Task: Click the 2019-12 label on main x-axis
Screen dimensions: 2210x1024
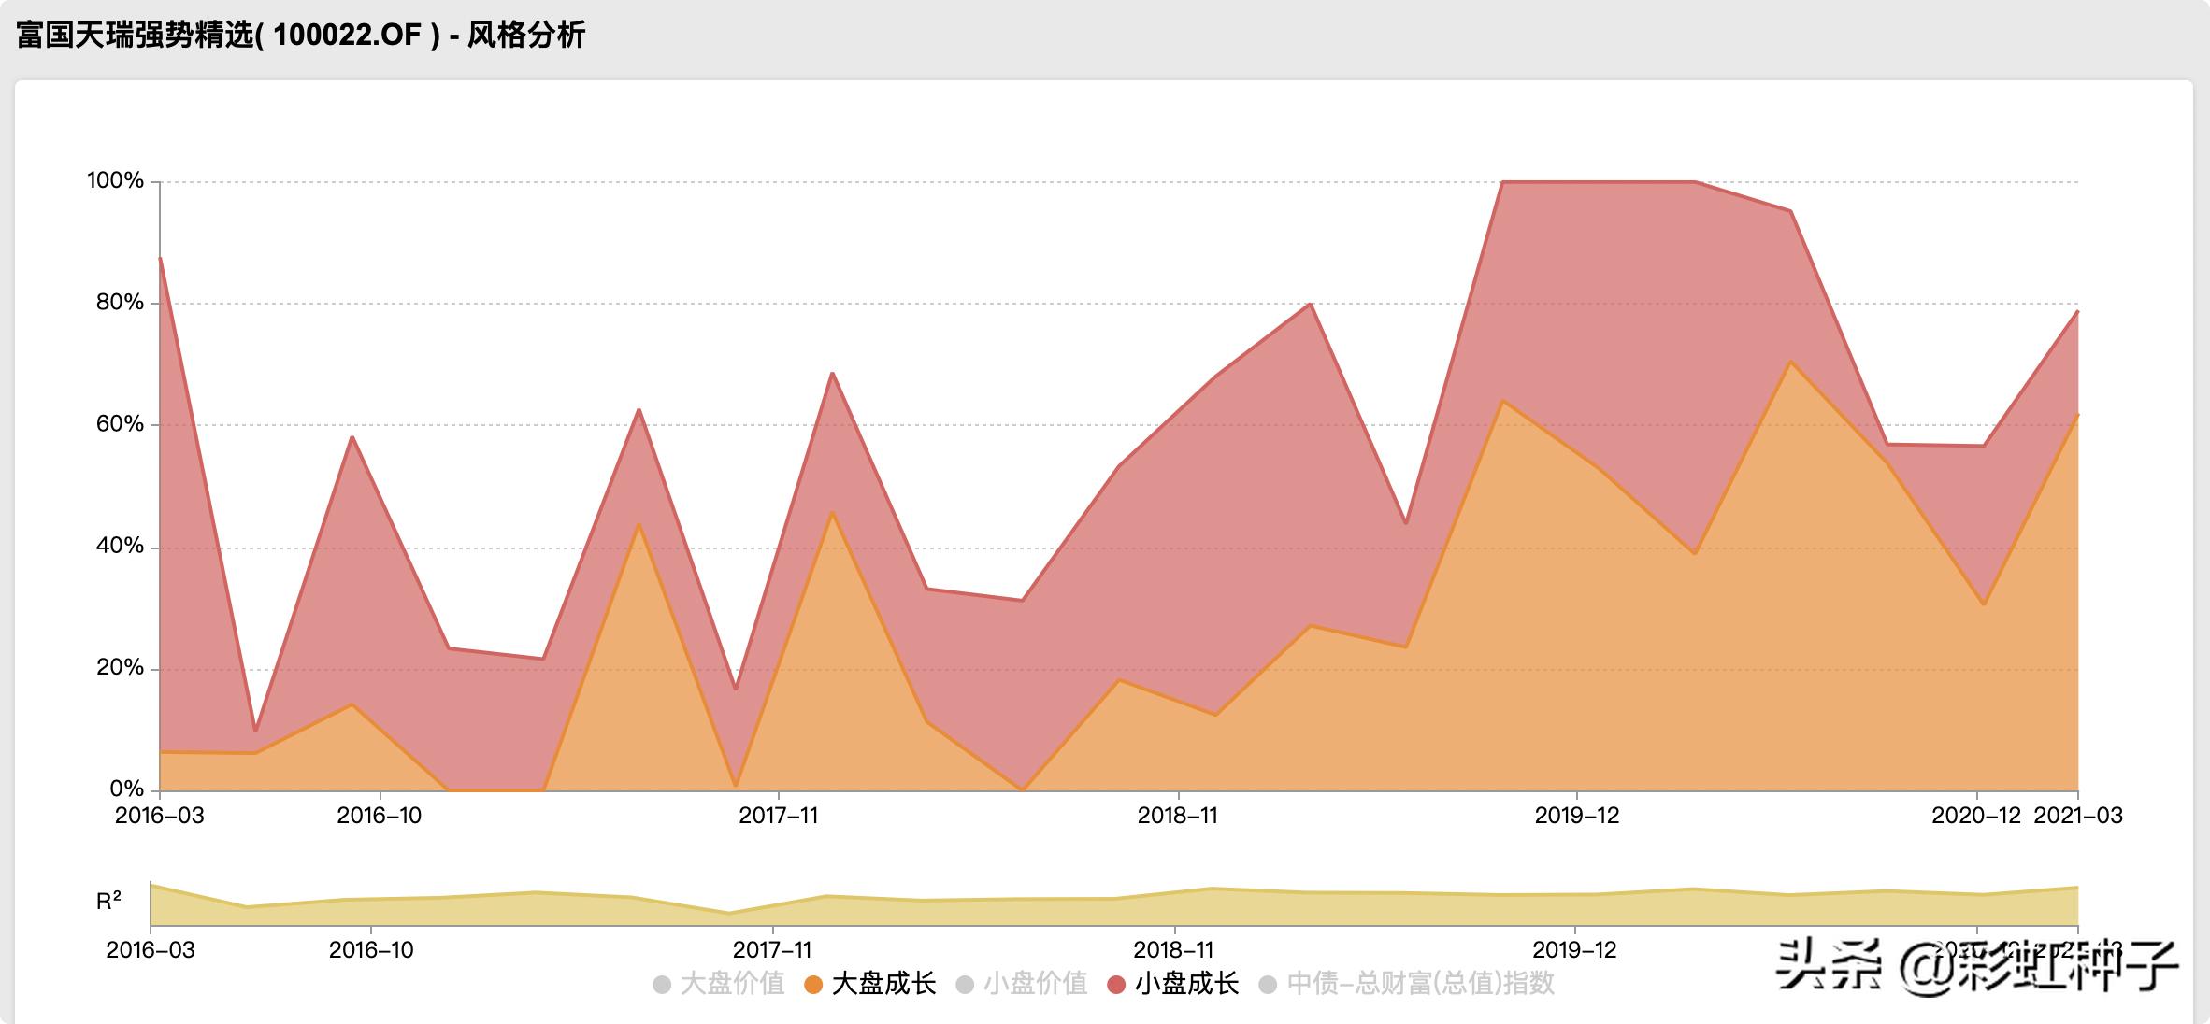Action: (1576, 816)
